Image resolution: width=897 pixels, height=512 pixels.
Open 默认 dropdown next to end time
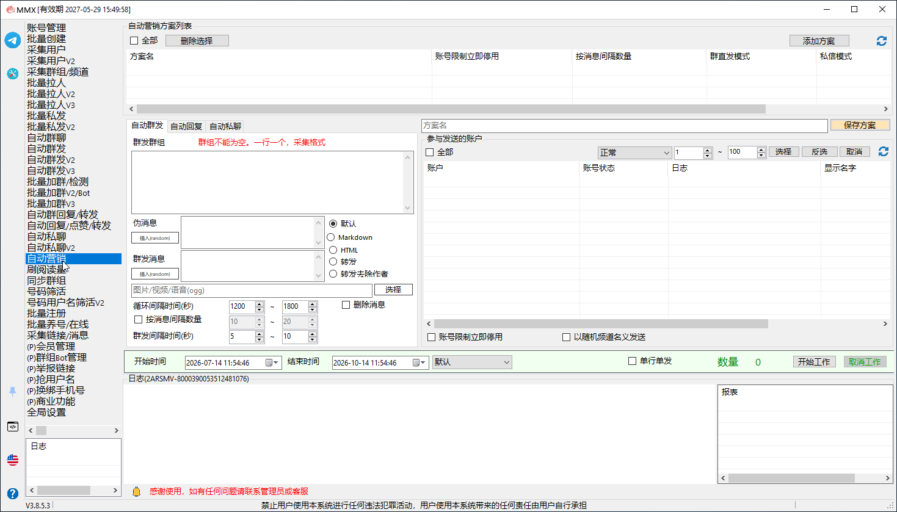tap(472, 362)
